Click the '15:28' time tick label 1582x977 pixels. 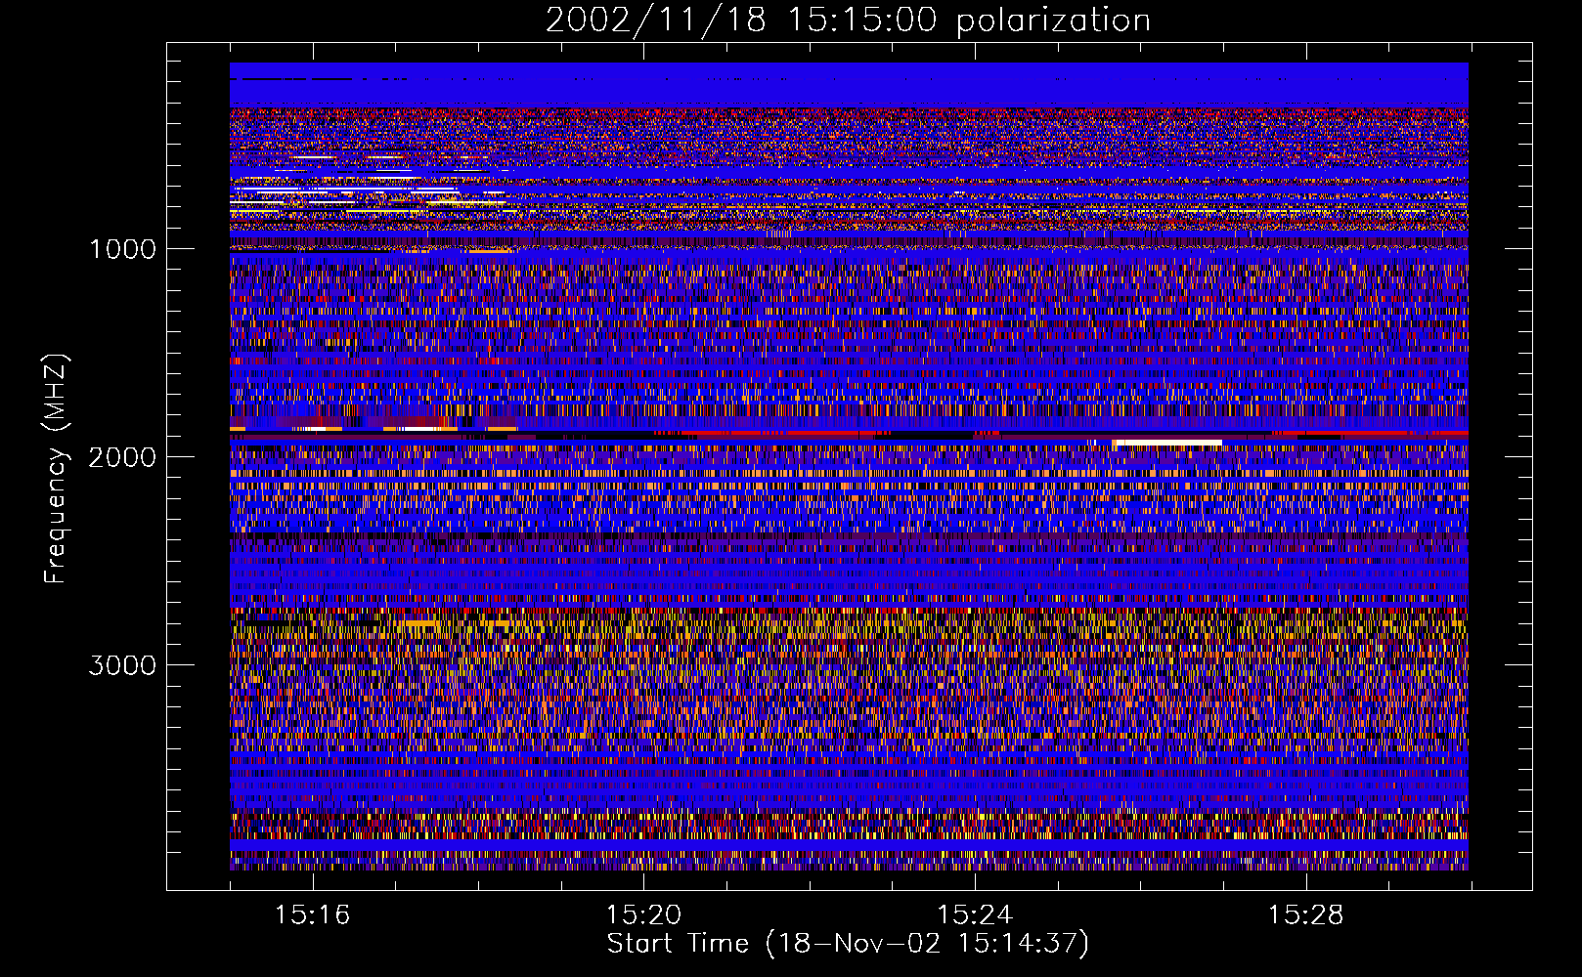(1305, 915)
